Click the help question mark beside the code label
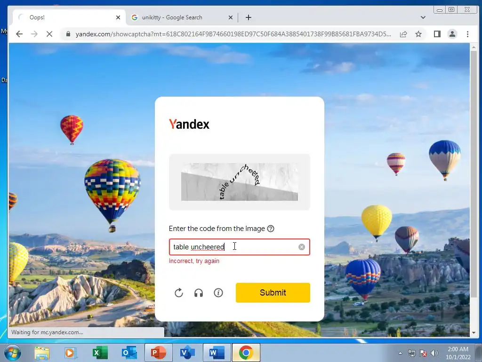Screen dimensions: 482x362 point(271,229)
